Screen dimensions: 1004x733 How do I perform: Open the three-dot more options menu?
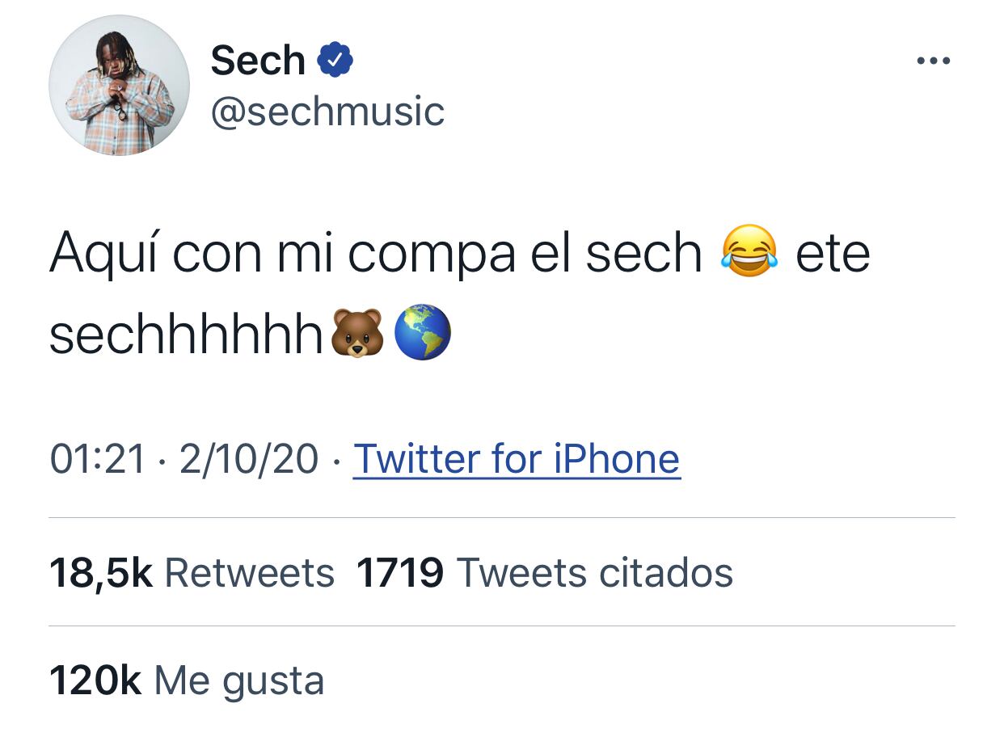point(934,61)
